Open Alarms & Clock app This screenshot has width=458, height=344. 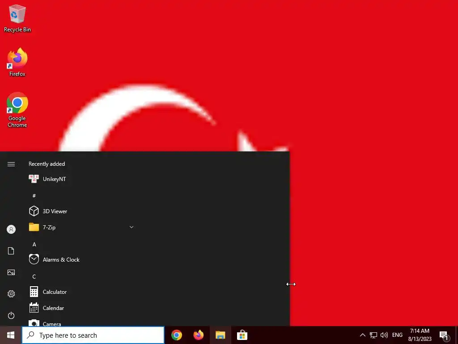82,259
